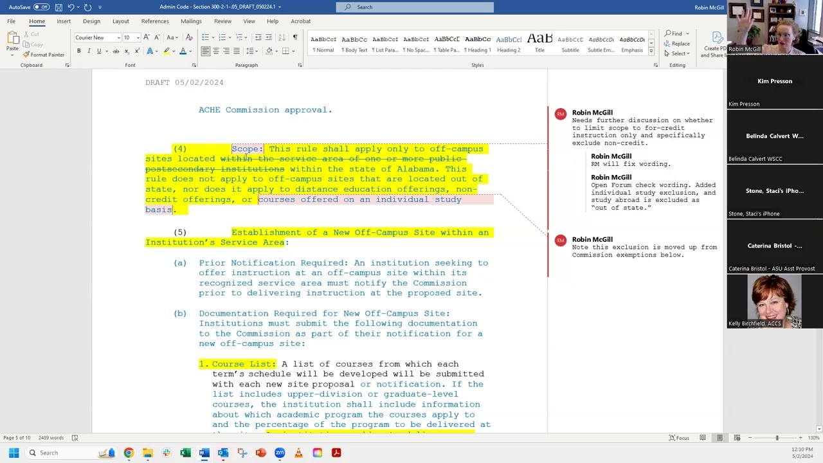
Task: Switch to the Design tab
Action: pos(91,21)
